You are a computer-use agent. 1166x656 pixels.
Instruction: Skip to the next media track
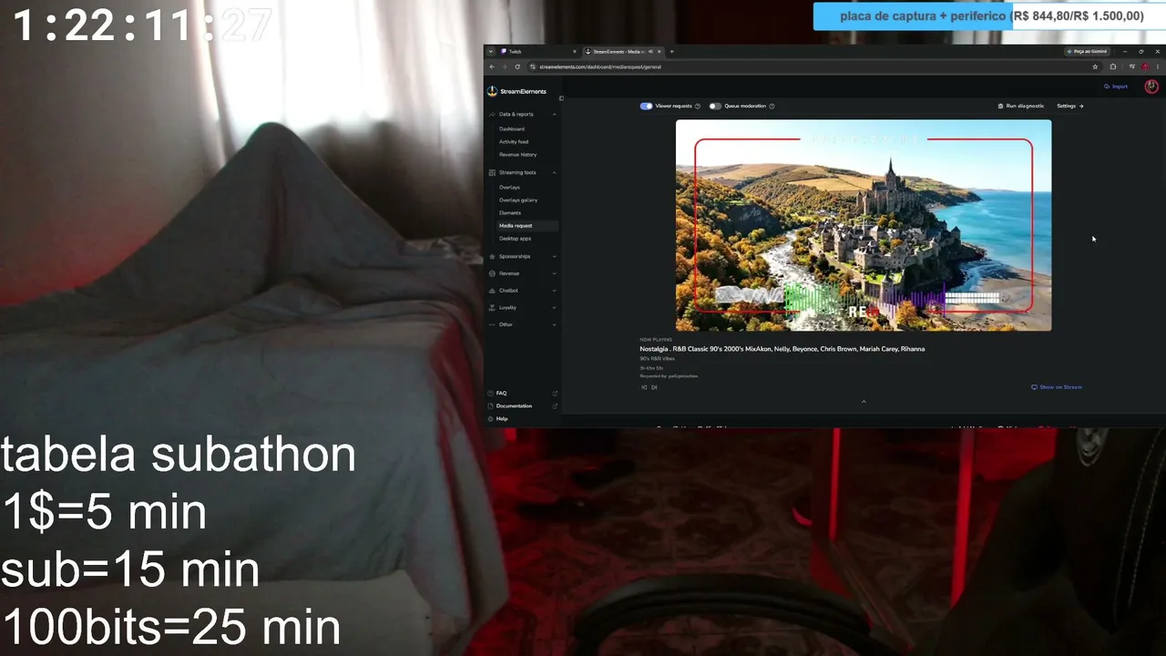click(654, 387)
